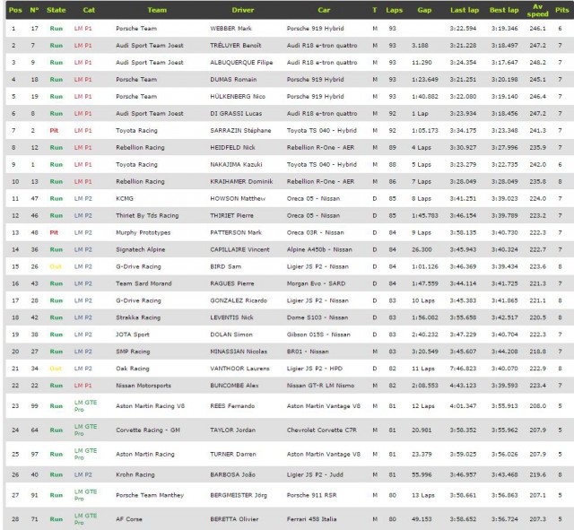
Task: Click the Cat column header
Action: point(89,10)
